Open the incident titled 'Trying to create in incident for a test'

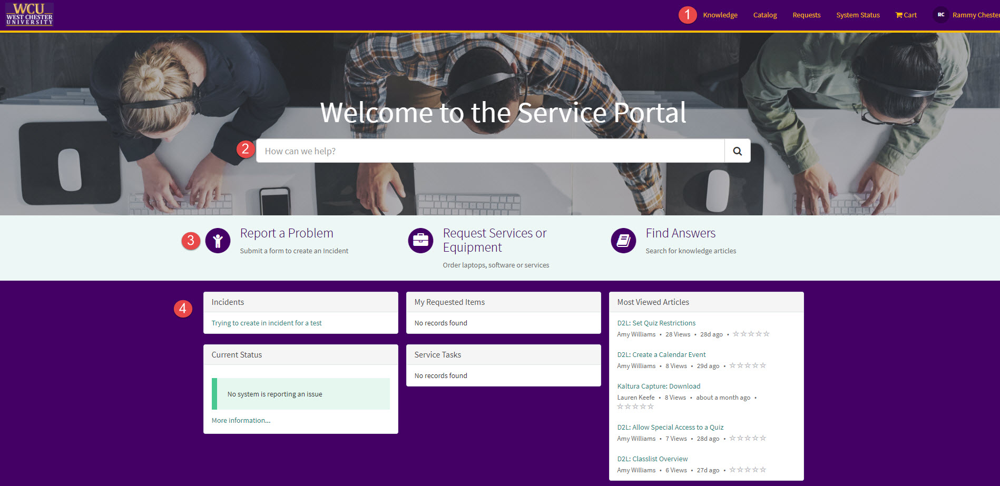[x=266, y=323]
